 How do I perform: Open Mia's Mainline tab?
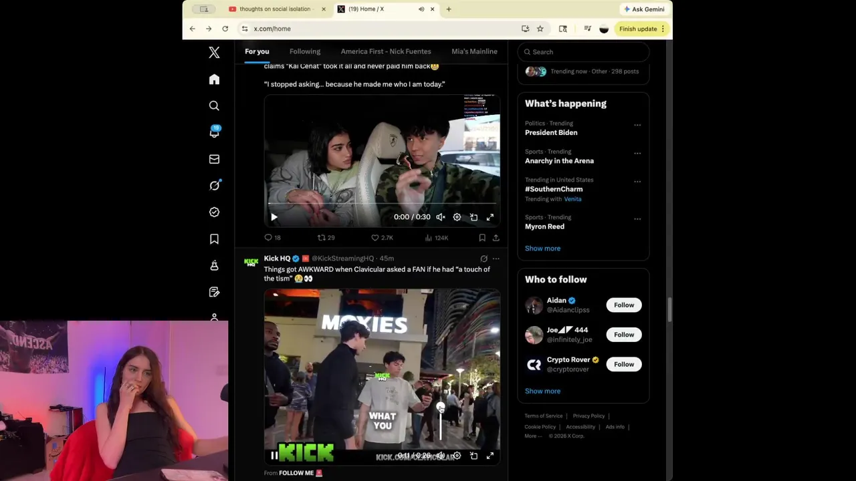[x=474, y=51]
